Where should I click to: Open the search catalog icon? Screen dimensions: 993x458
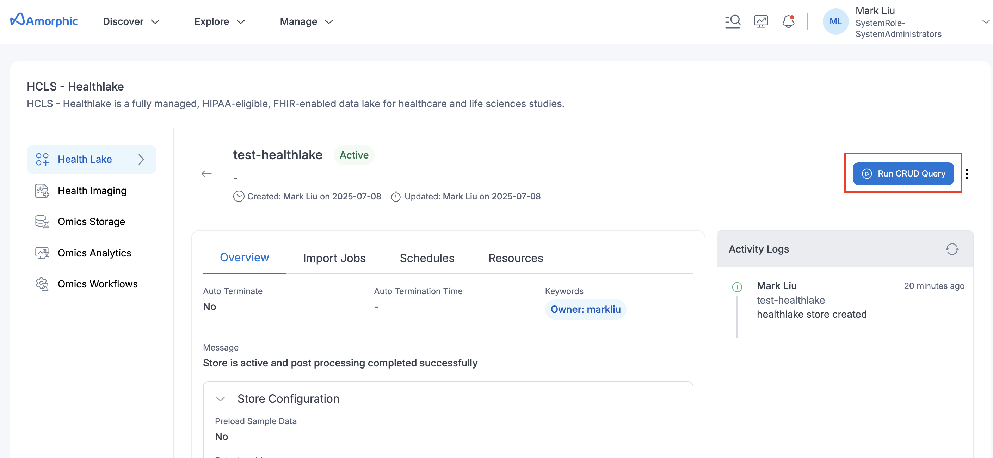pos(732,21)
